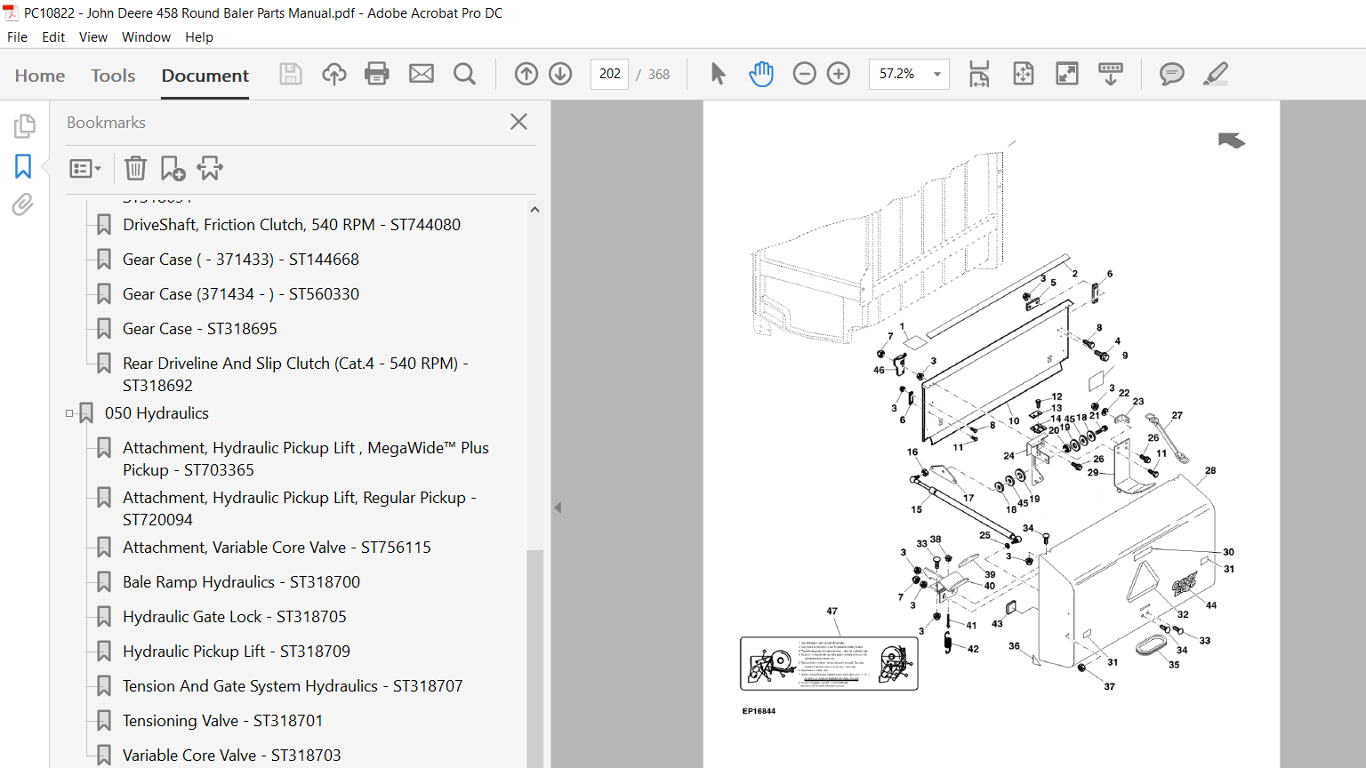Image resolution: width=1366 pixels, height=768 pixels.
Task: Zoom in with plus button
Action: [x=839, y=74]
